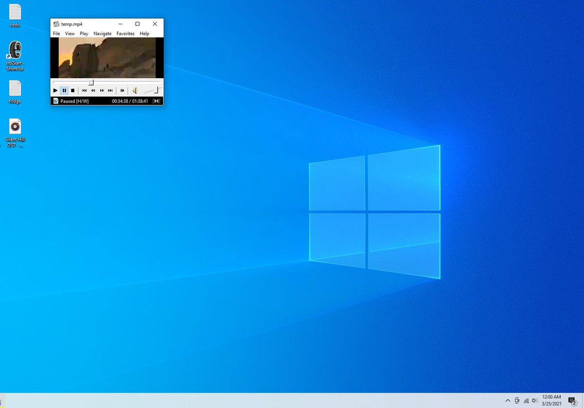Click the fast forward (increase speed) button
The image size is (584, 408).
[x=102, y=90]
